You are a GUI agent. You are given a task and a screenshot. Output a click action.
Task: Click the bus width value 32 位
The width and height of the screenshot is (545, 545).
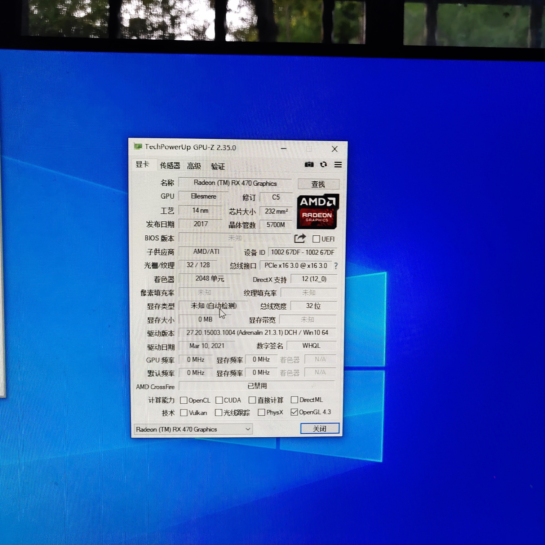314,306
